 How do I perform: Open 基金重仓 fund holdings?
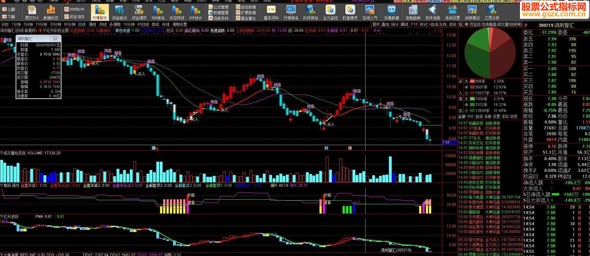click(246, 18)
